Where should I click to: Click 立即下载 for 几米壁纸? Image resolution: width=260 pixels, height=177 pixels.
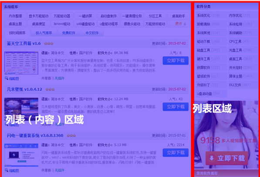tap(176, 107)
